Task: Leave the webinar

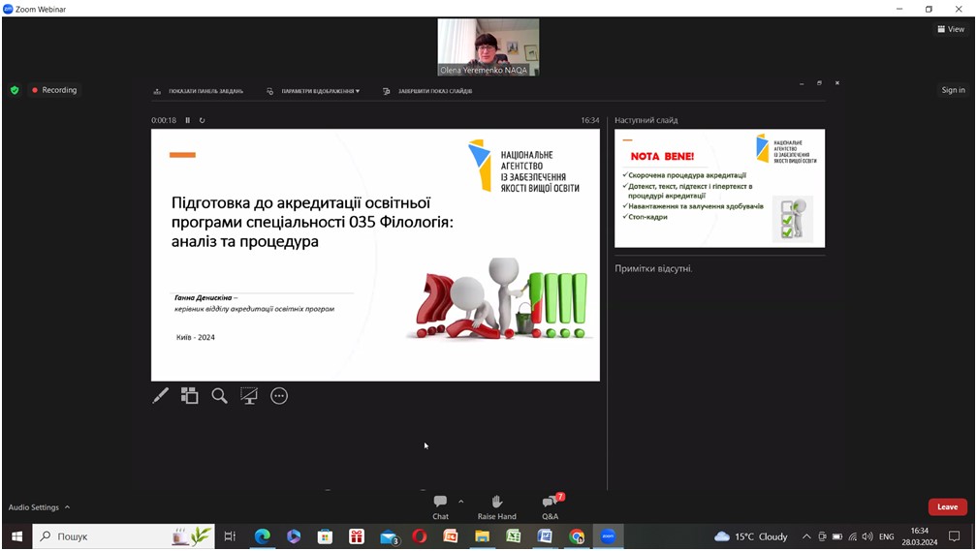Action: click(x=947, y=506)
